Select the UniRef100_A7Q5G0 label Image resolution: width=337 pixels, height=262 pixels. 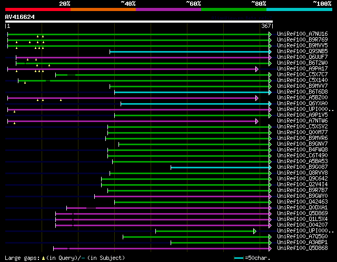pyautogui.click(x=302, y=237)
